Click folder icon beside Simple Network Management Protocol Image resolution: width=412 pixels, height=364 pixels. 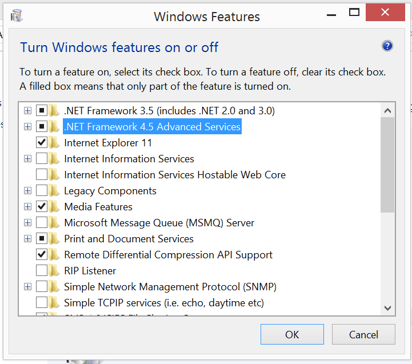(x=54, y=287)
